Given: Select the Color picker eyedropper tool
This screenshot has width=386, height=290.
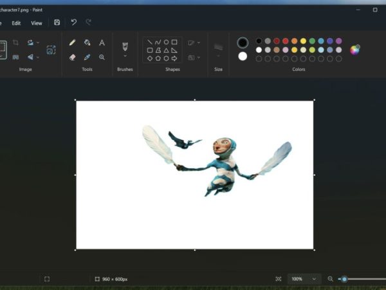Looking at the screenshot, I should click(x=87, y=57).
